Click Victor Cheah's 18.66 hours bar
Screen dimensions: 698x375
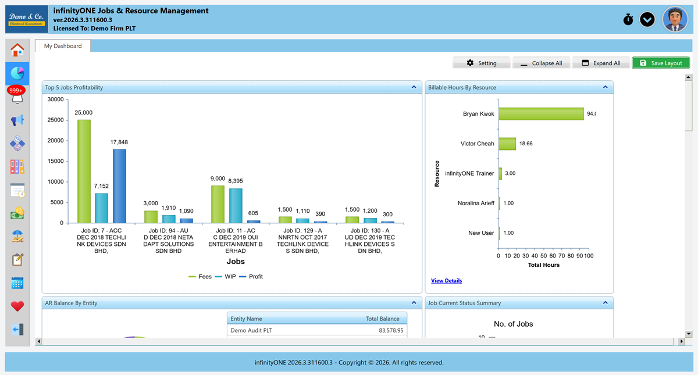(x=507, y=144)
